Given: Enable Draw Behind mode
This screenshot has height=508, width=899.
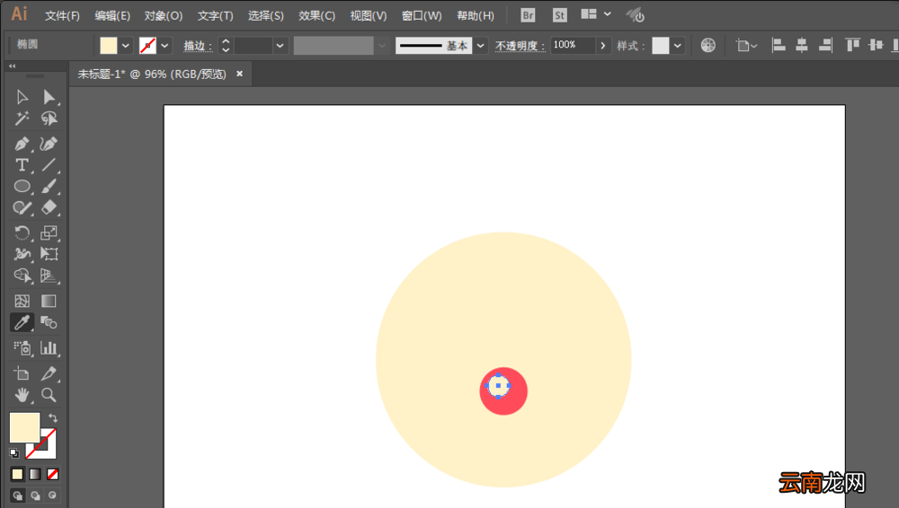Looking at the screenshot, I should click(35, 495).
